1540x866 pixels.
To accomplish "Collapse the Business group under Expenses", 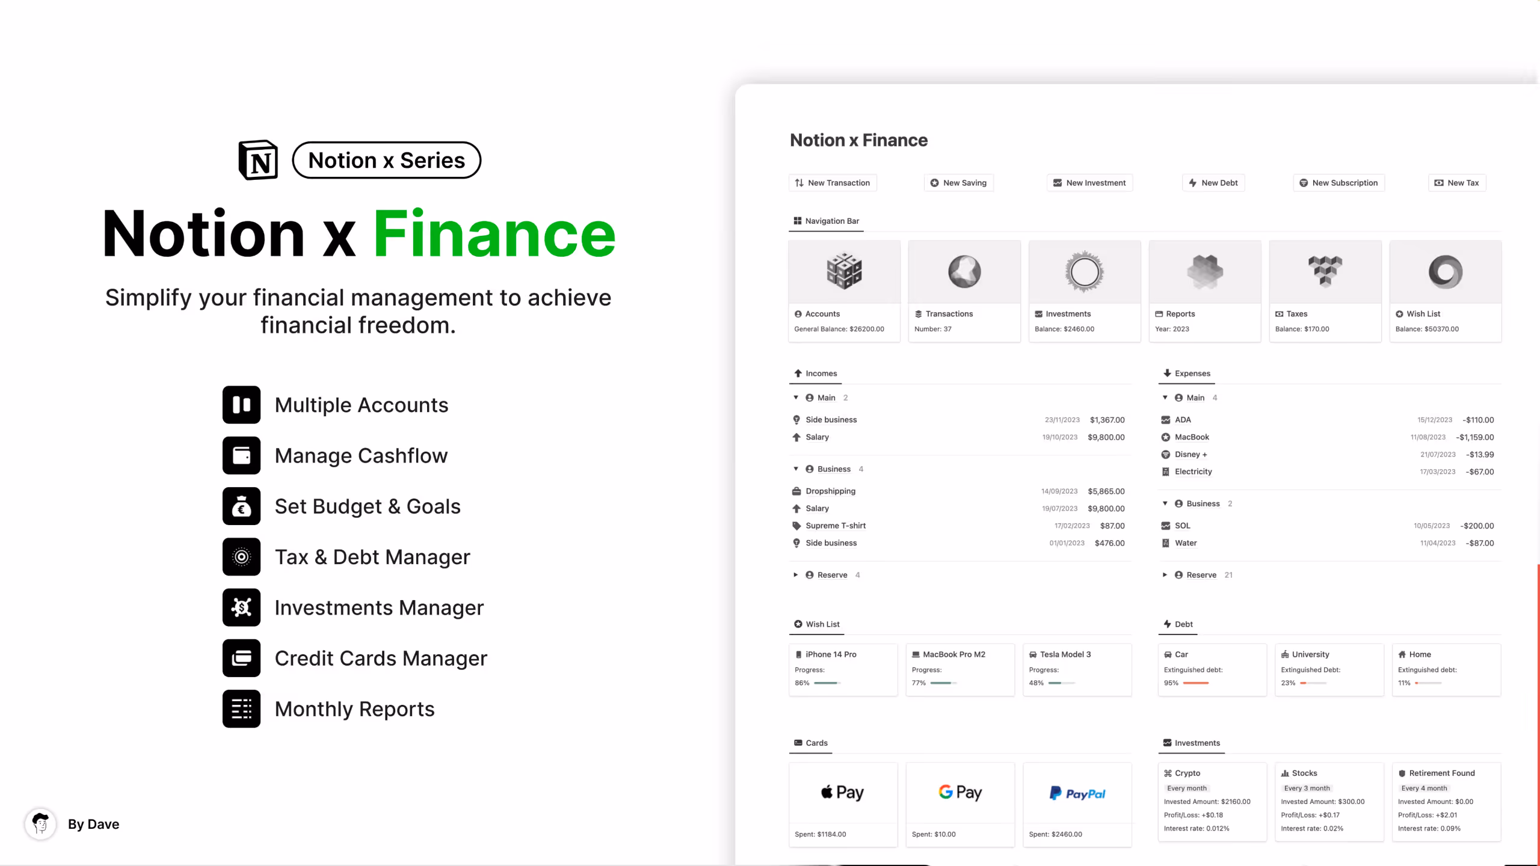I will tap(1165, 503).
